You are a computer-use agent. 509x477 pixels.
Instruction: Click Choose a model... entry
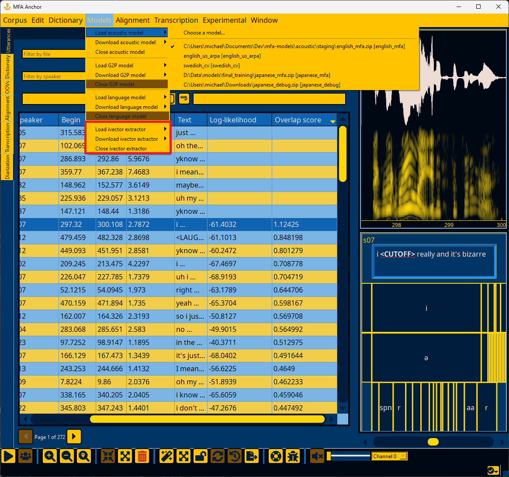click(204, 33)
